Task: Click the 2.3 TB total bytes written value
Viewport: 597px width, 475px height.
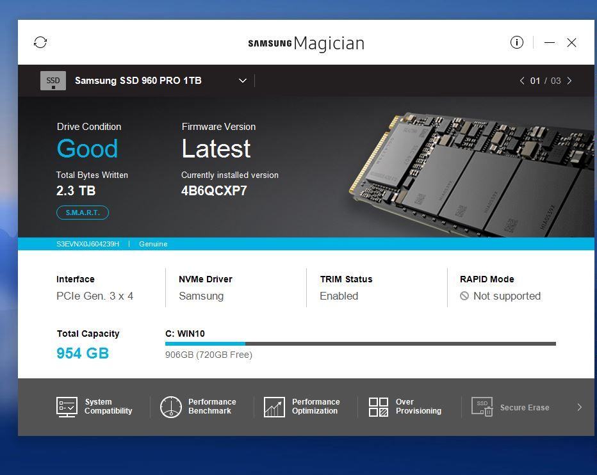Action: tap(76, 191)
